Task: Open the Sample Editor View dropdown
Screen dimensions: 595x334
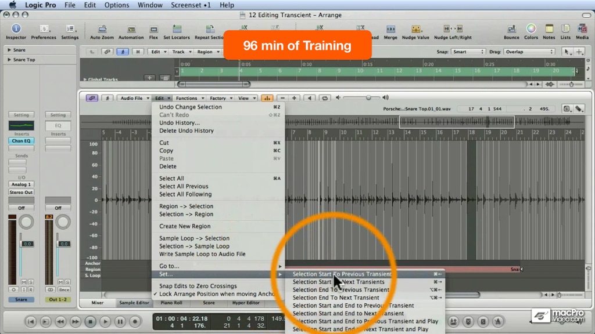Action: (246, 98)
